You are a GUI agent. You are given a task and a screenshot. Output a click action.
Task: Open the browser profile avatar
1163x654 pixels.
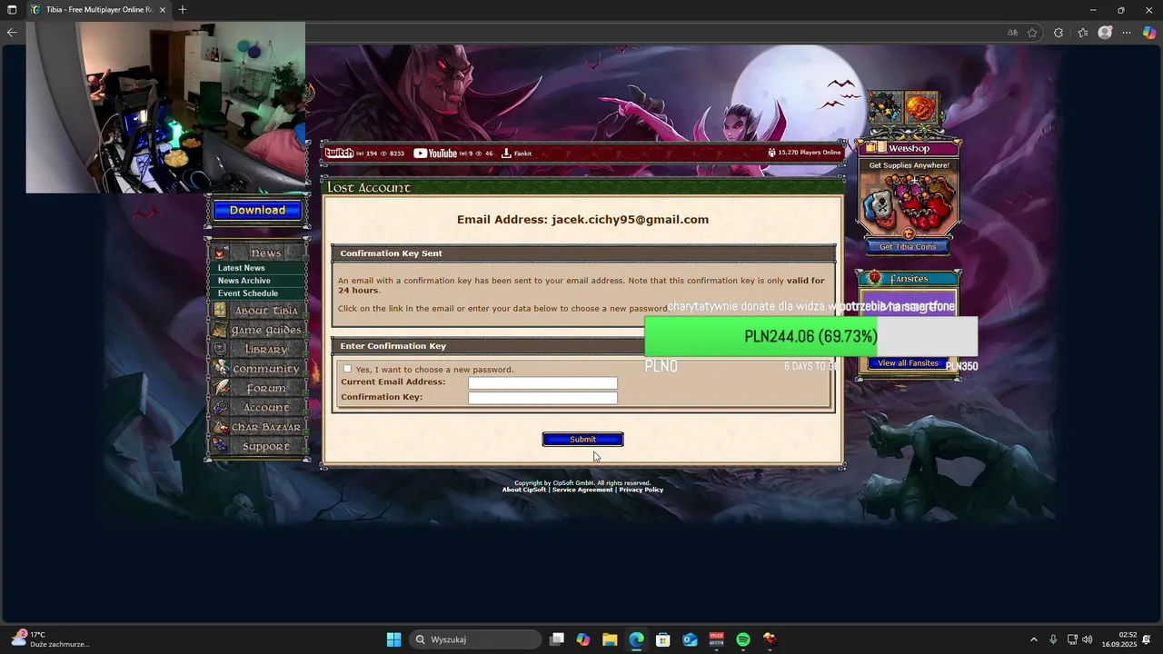point(1105,33)
